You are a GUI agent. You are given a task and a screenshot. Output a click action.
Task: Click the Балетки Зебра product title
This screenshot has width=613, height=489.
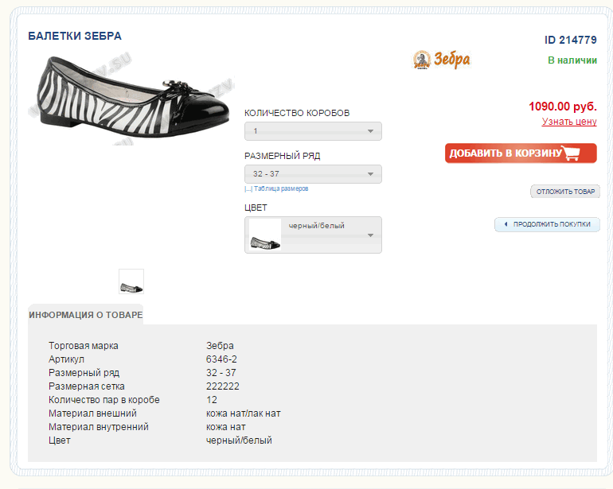click(75, 37)
